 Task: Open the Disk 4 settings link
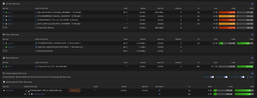[10, 24]
